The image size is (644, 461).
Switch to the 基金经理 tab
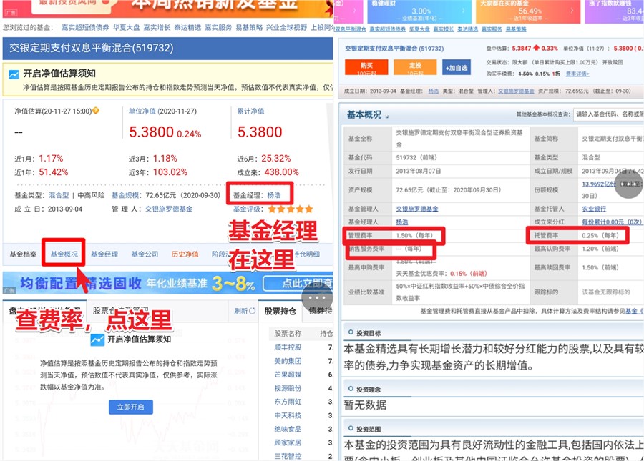click(x=104, y=254)
